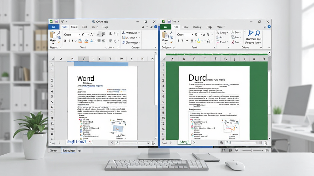Viewport: 314px width, 176px height.
Task: Click the grow font A icon next to font size in the green window
Action: tap(204, 35)
